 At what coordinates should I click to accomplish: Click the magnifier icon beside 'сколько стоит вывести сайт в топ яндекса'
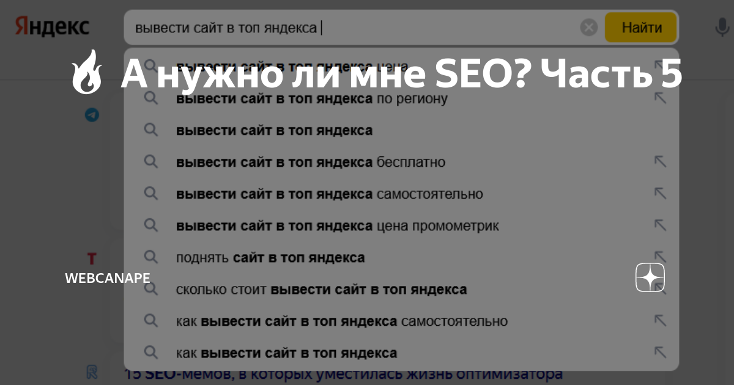[151, 289]
